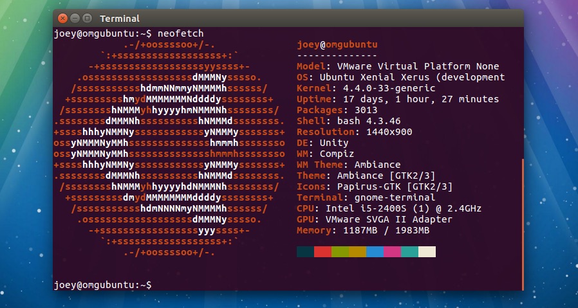Click the teal cyan color block
Image resolution: width=578 pixels, height=308 pixels.
point(409,251)
